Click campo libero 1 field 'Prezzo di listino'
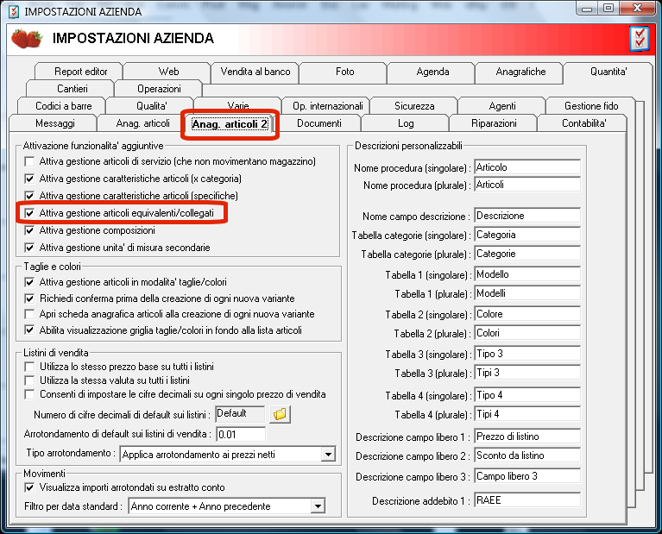 click(527, 437)
